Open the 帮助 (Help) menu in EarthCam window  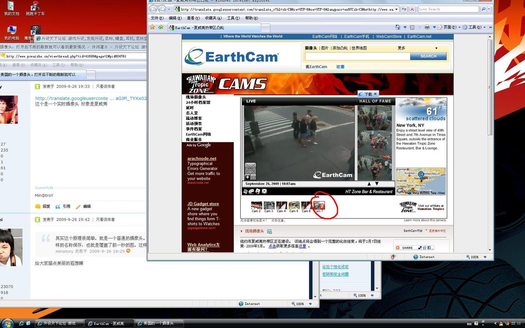(x=251, y=18)
